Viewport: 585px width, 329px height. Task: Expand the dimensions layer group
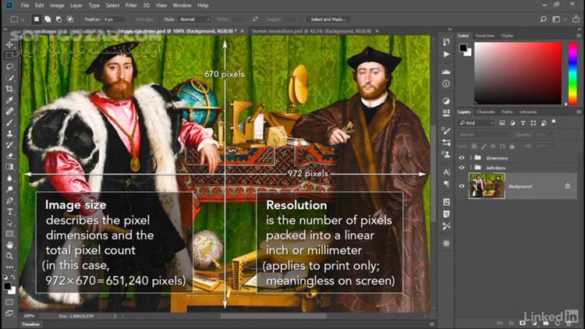(x=471, y=157)
